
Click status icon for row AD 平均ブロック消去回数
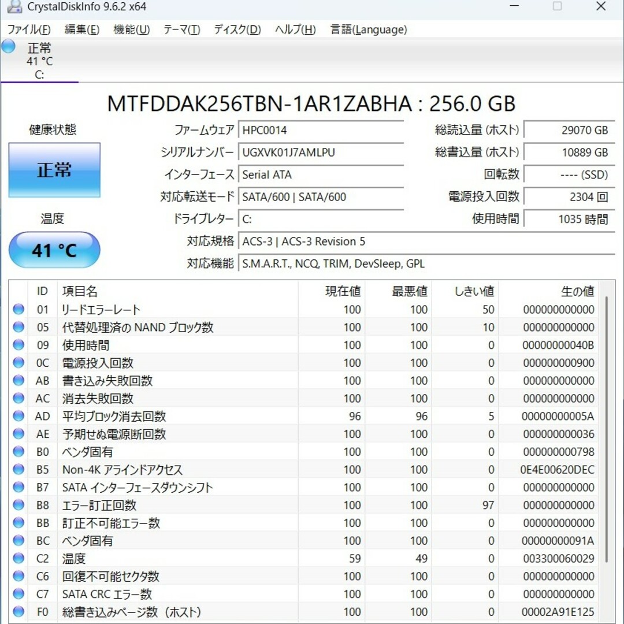18,416
